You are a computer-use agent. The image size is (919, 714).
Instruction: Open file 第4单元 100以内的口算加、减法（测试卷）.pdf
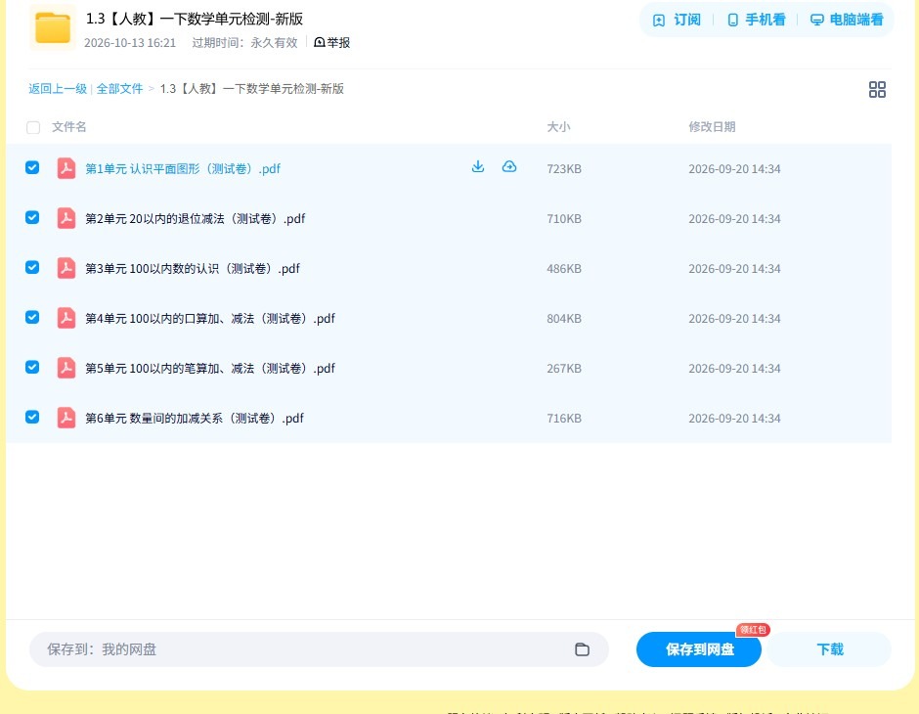210,318
